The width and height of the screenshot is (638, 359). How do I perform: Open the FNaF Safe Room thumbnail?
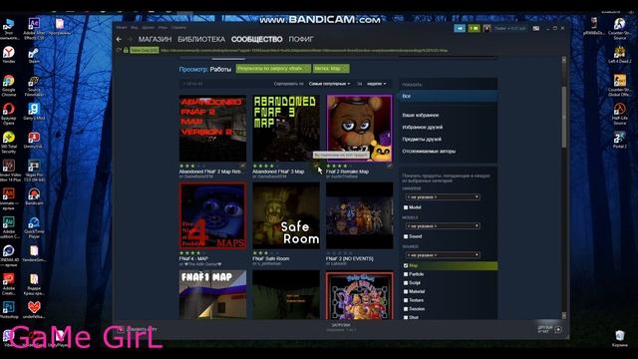coord(286,215)
